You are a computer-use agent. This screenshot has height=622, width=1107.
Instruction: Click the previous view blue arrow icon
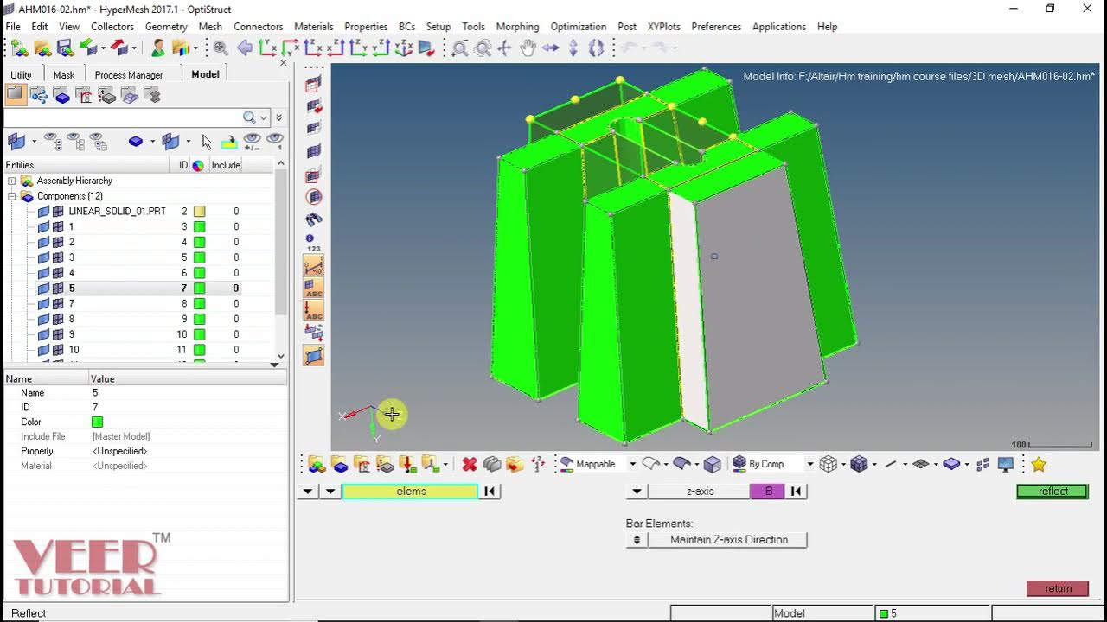245,48
